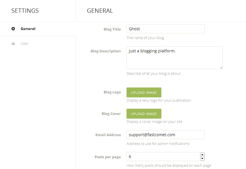This screenshot has width=246, height=169.
Task: Click the Blog Logo Upload Image button
Action: pyautogui.click(x=144, y=92)
